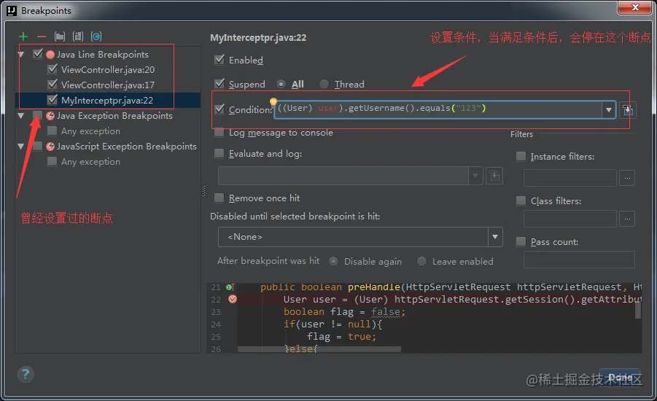
Task: Select the Thread suspend radio button
Action: (x=324, y=85)
